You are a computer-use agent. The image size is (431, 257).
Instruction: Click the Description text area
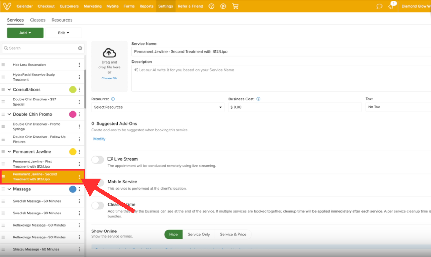[x=281, y=78]
